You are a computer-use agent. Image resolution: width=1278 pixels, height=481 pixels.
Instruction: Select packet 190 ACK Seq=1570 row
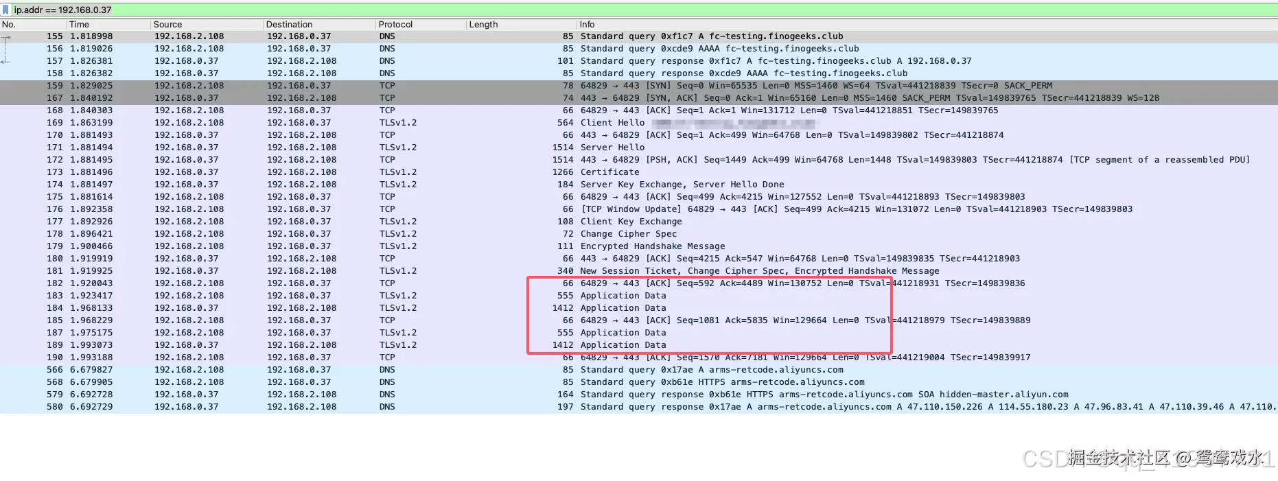click(x=639, y=357)
